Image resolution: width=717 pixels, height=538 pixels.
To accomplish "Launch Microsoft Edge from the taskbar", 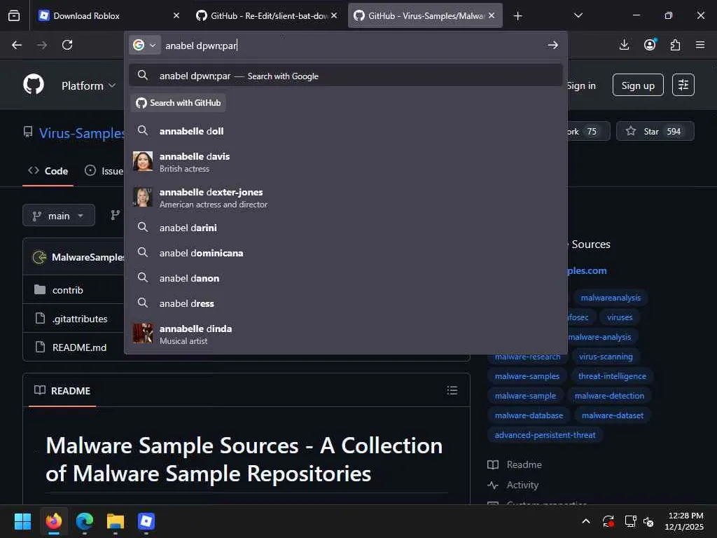I will coord(85,521).
